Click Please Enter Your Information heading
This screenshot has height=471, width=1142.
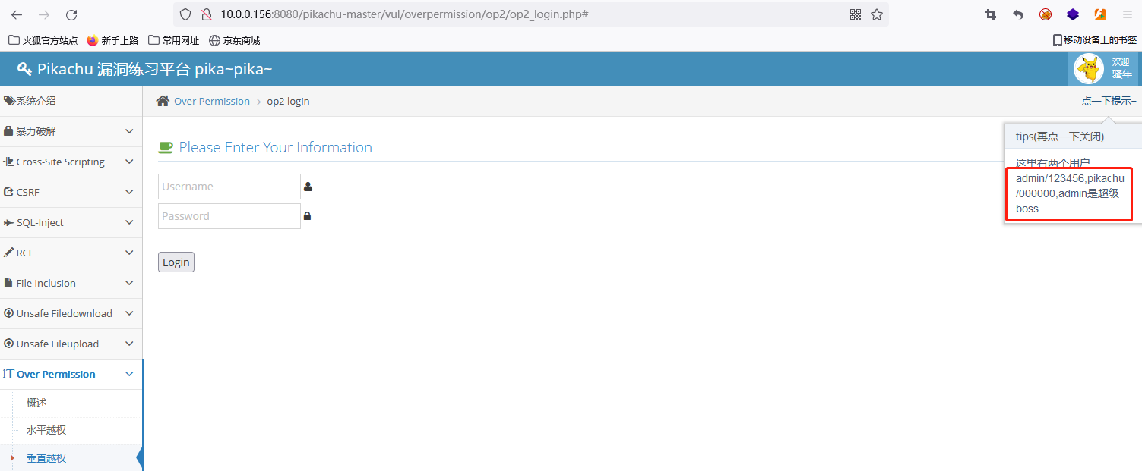276,147
